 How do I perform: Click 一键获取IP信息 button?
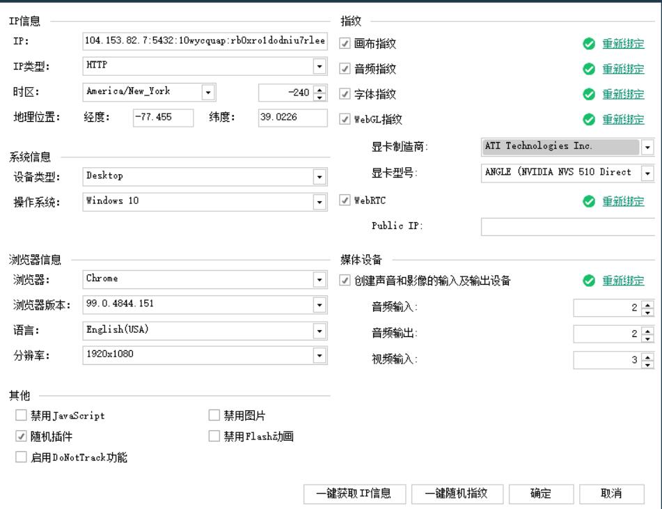(354, 494)
